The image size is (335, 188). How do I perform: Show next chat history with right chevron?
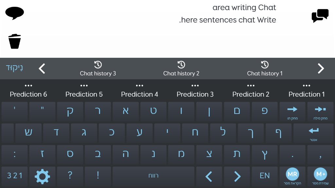click(x=321, y=69)
